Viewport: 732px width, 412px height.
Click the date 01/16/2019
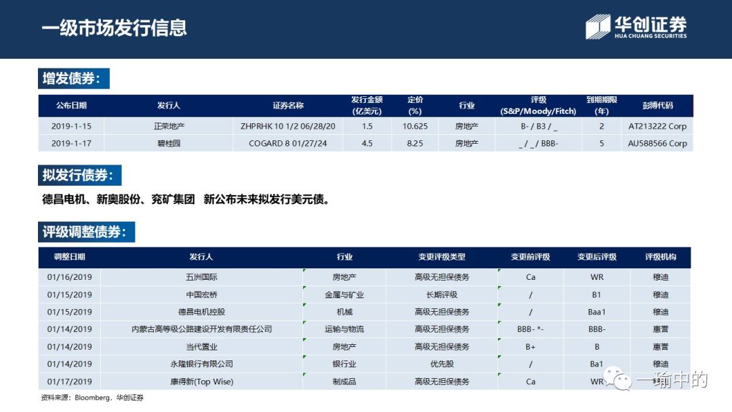tap(70, 277)
